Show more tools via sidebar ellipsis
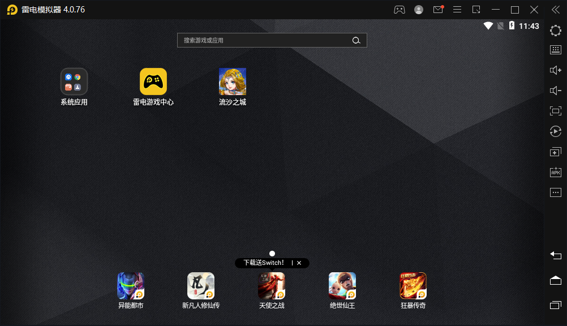The image size is (567, 326). (x=556, y=192)
